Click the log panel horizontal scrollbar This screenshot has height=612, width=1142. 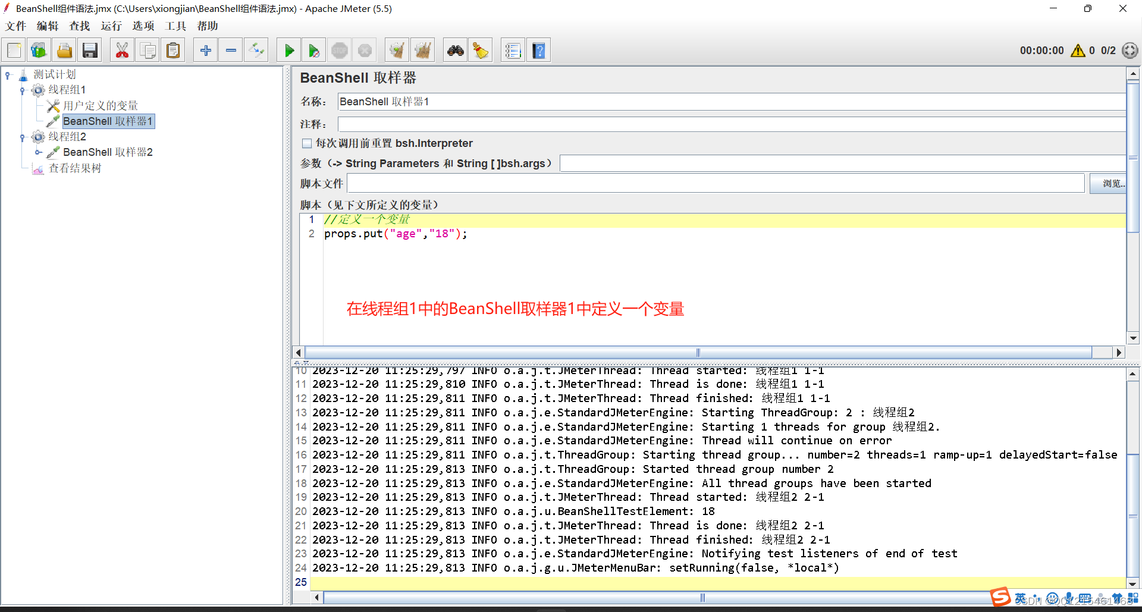pyautogui.click(x=702, y=598)
